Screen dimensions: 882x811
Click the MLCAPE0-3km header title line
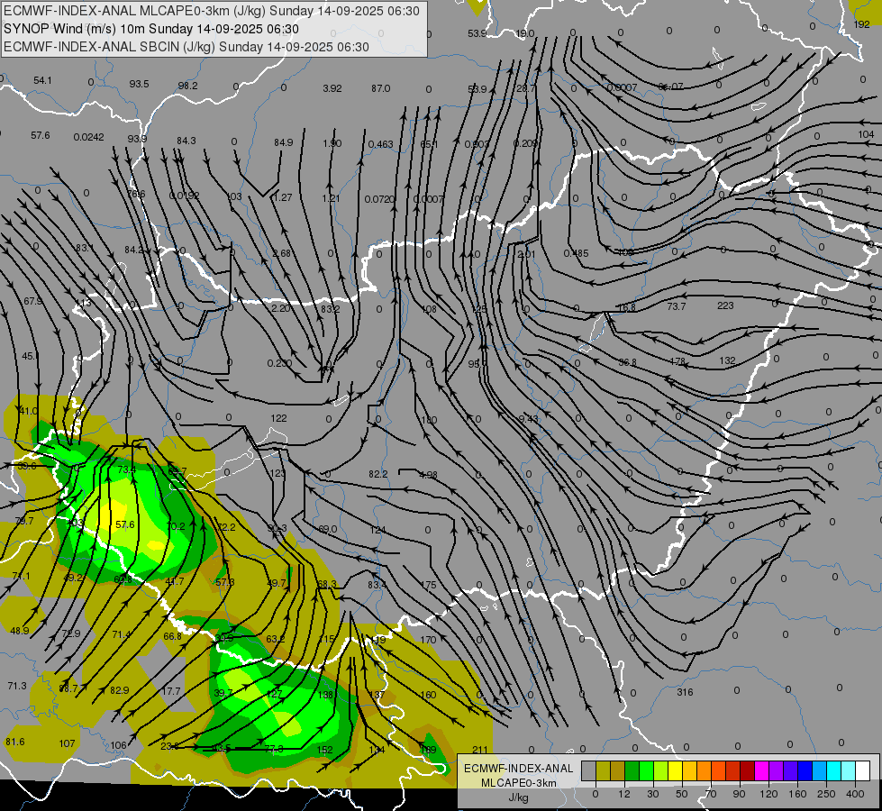point(212,11)
